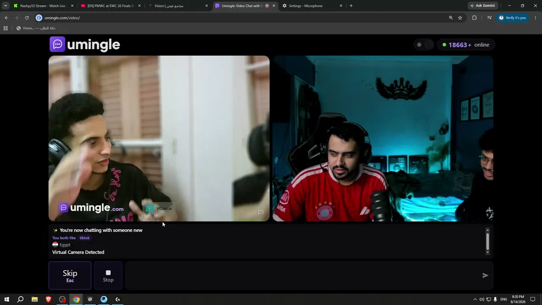
Task: Stop the current video chat
Action: [108, 275]
